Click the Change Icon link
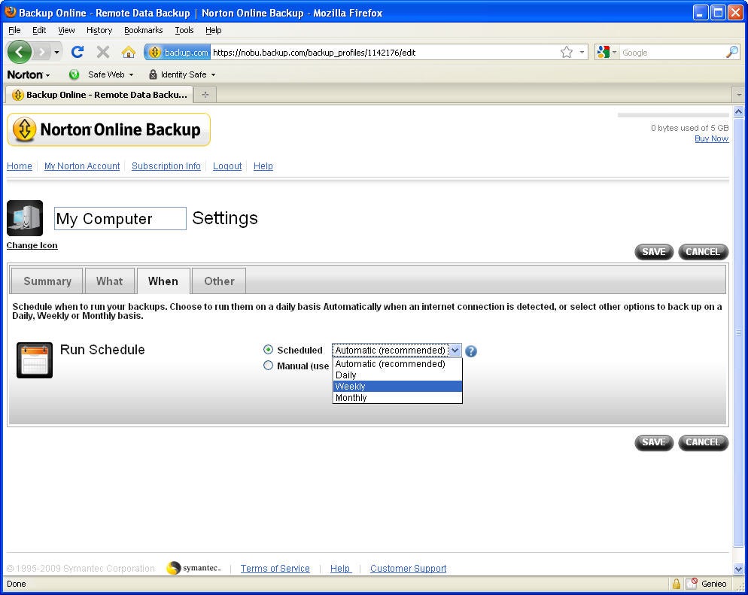 click(32, 245)
